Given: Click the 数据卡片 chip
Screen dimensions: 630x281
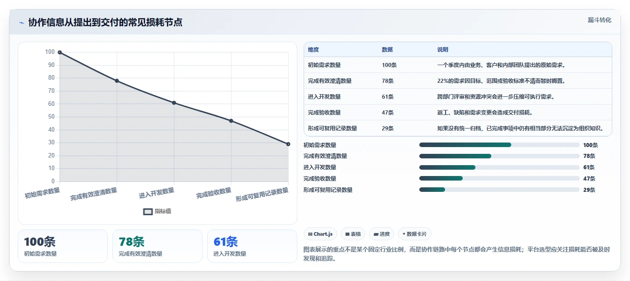Looking at the screenshot, I should (x=415, y=234).
